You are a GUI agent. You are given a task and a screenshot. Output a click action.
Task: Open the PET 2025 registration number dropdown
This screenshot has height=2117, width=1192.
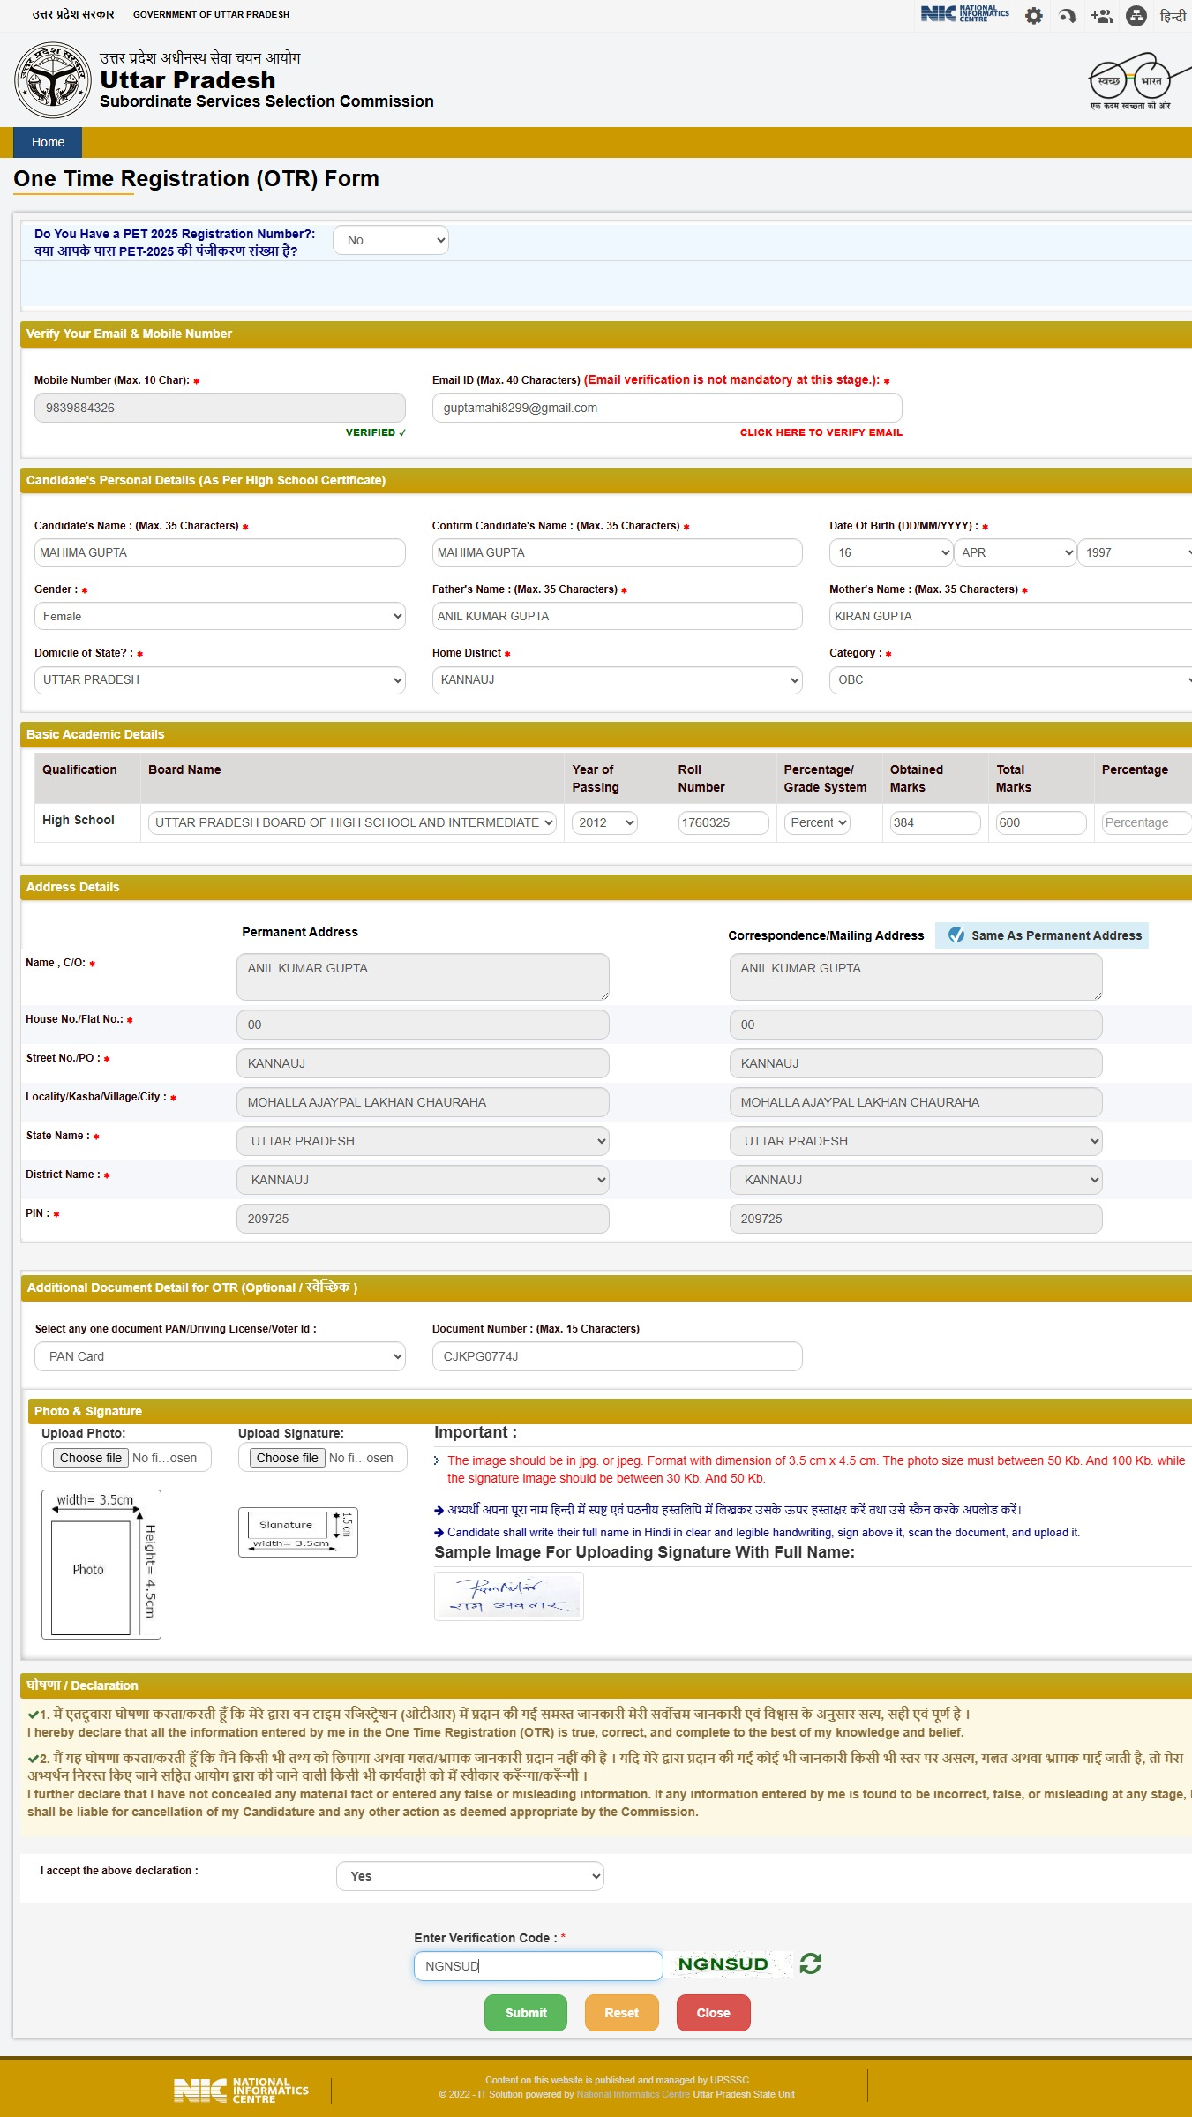click(x=391, y=240)
